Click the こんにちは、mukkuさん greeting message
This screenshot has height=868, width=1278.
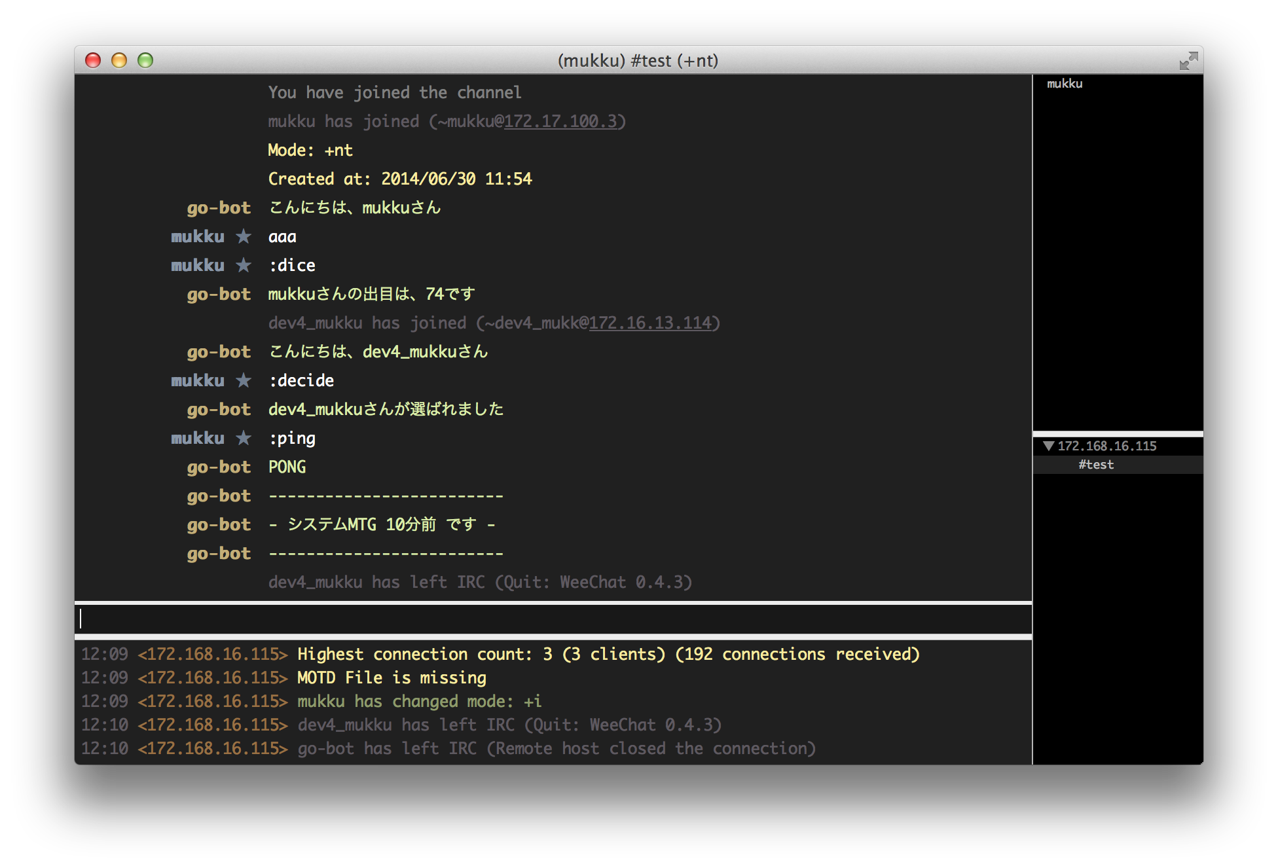coord(354,208)
